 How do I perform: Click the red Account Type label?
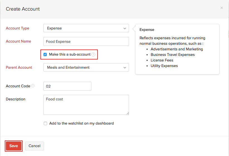(x=18, y=28)
